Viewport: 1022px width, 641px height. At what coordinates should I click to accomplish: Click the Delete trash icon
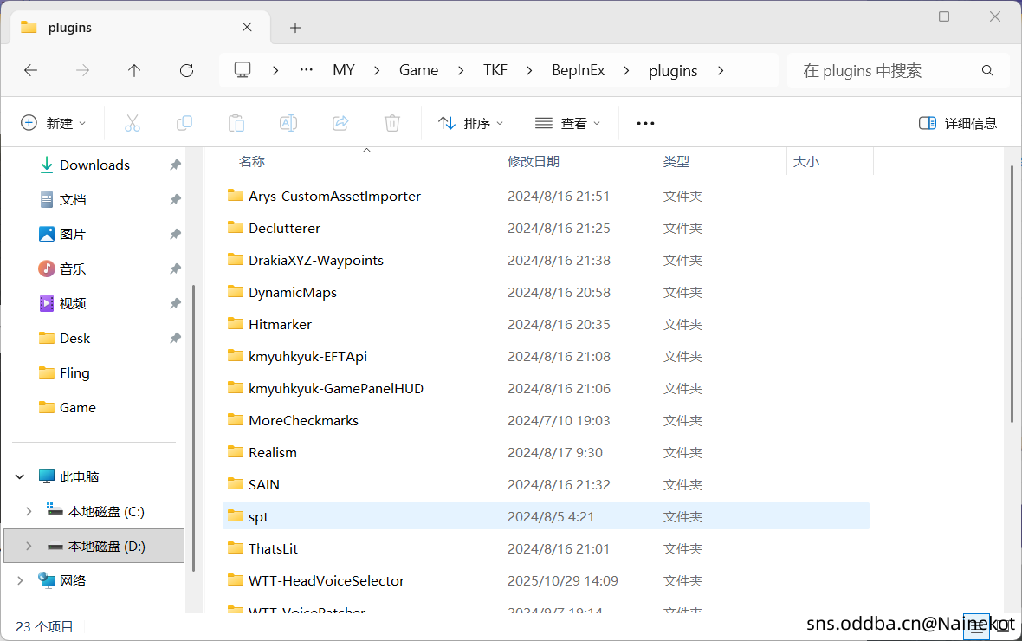point(392,123)
